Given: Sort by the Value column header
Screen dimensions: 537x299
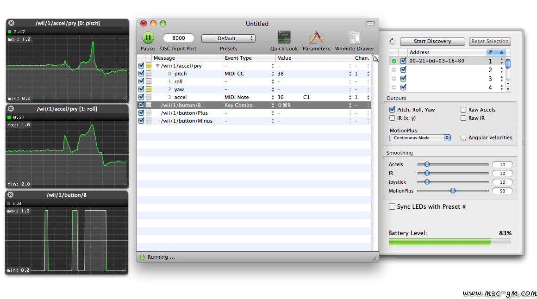Looking at the screenshot, I should click(314, 58).
